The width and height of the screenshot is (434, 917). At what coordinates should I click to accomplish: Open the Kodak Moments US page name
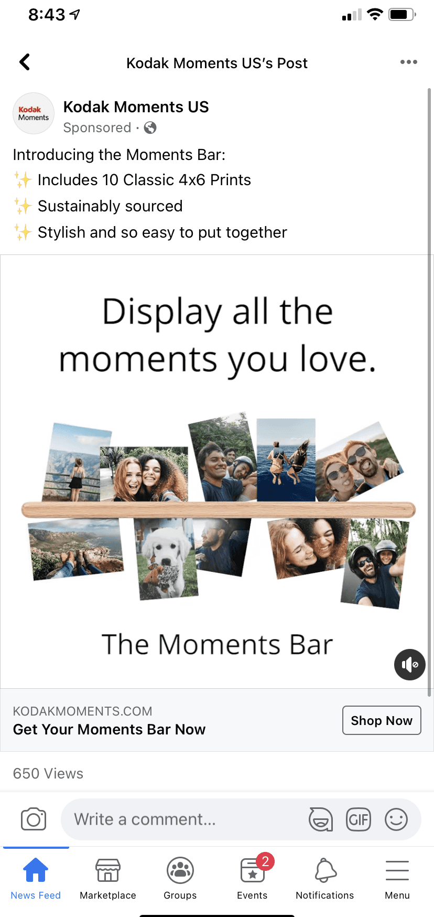(136, 107)
